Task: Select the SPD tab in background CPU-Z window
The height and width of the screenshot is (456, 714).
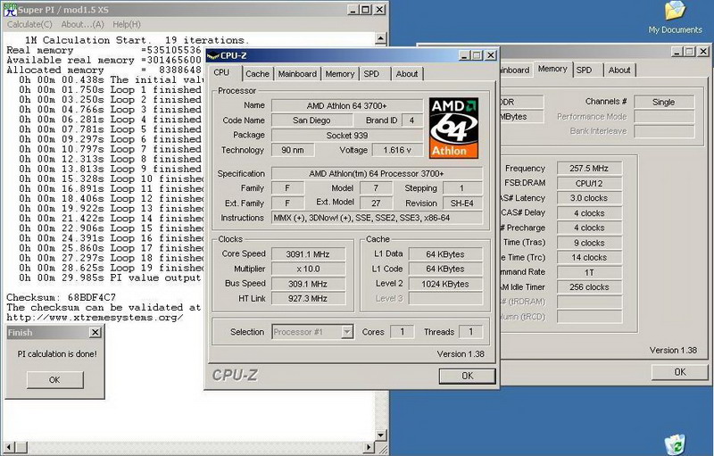Action: pos(585,70)
